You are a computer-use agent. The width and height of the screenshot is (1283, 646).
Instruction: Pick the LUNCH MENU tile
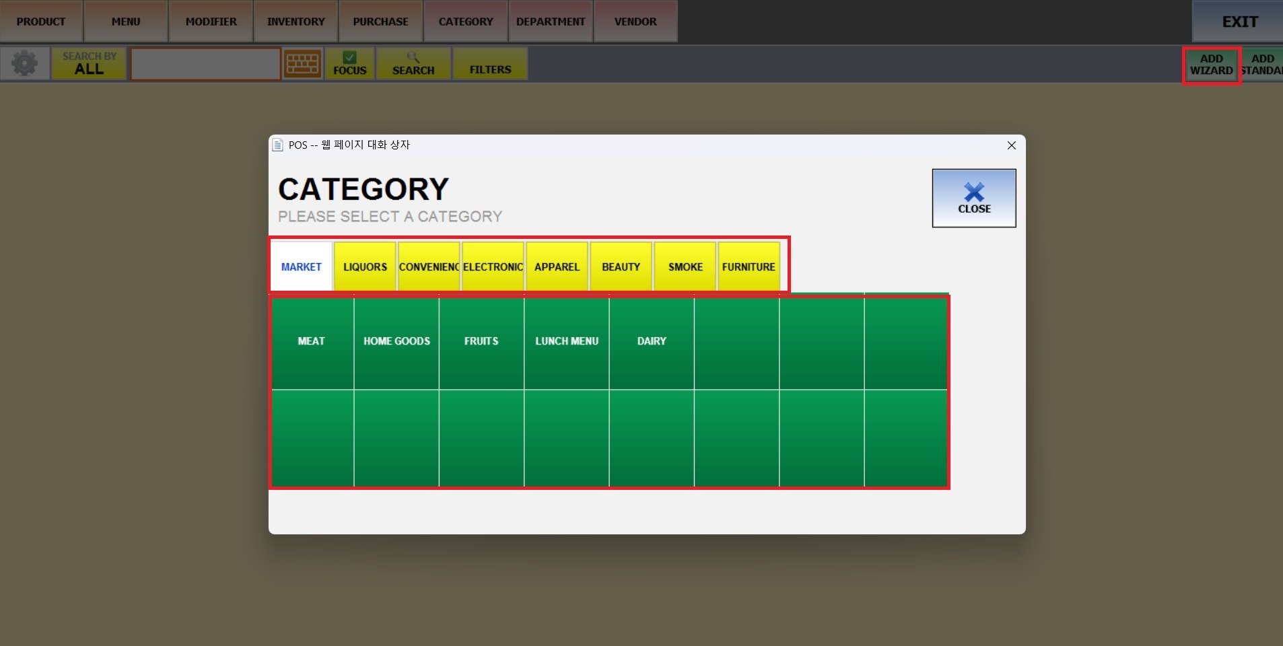(x=566, y=342)
